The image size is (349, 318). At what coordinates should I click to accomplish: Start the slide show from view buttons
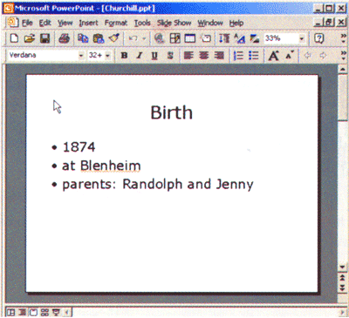click(x=56, y=313)
